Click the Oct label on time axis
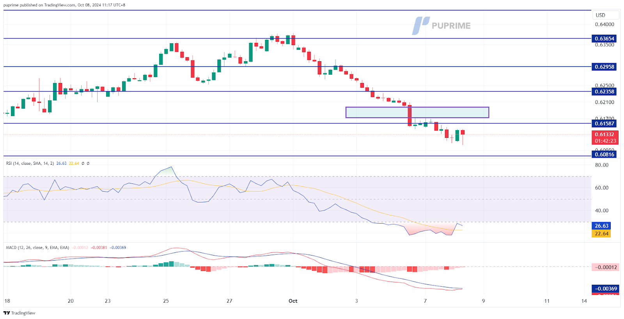Screen dimensions: 624x319 293,301
